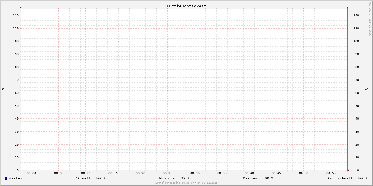This screenshot has width=373, height=186.
Task: Click the 00:40 time axis label
Action: (249, 173)
